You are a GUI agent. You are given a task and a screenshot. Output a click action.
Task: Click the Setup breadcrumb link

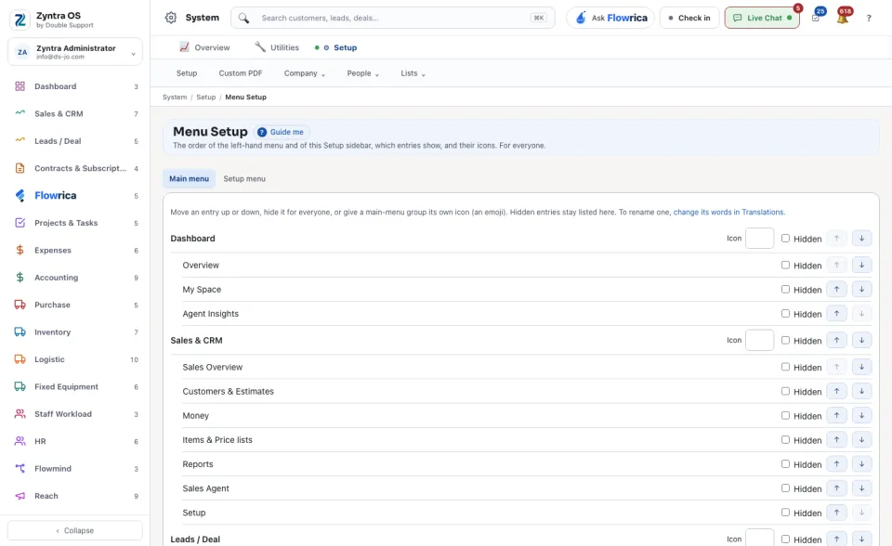tap(206, 97)
